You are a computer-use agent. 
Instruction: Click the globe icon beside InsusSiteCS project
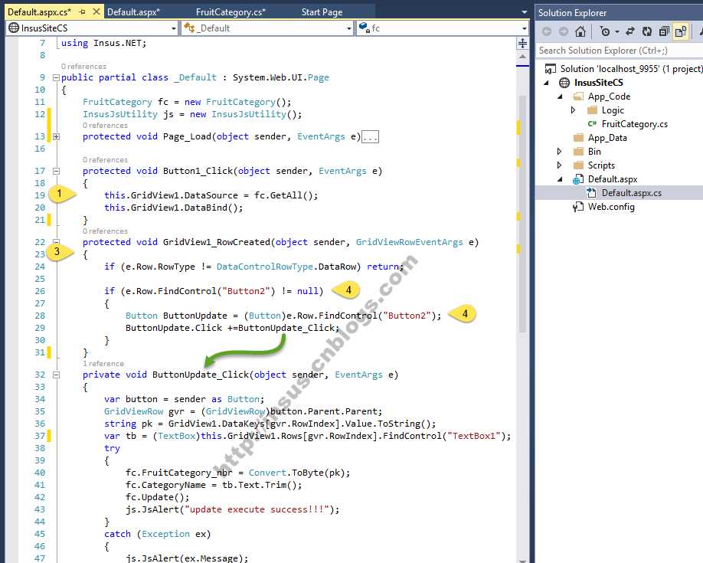click(x=564, y=83)
